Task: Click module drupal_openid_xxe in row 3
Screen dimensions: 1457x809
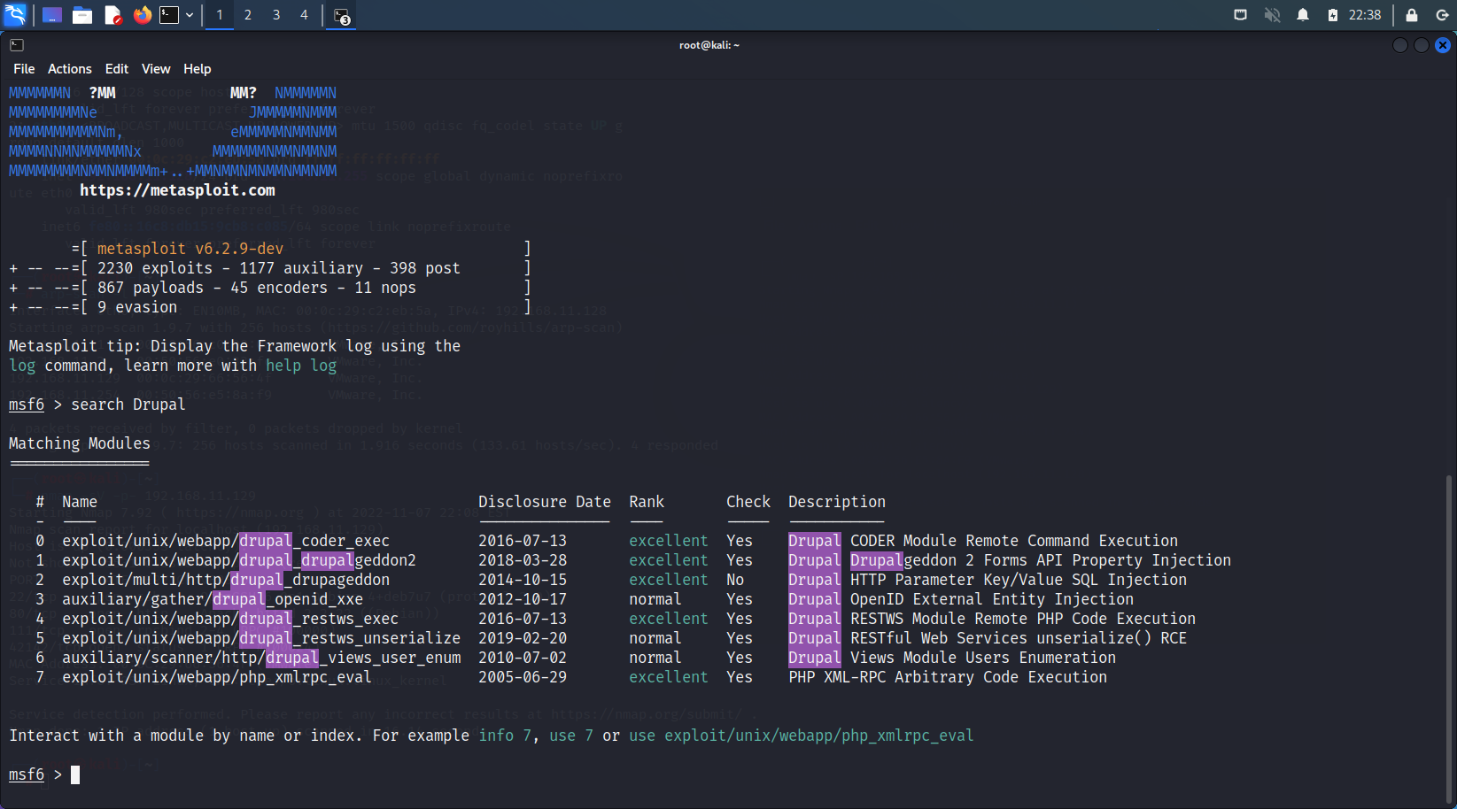Action: tap(213, 599)
